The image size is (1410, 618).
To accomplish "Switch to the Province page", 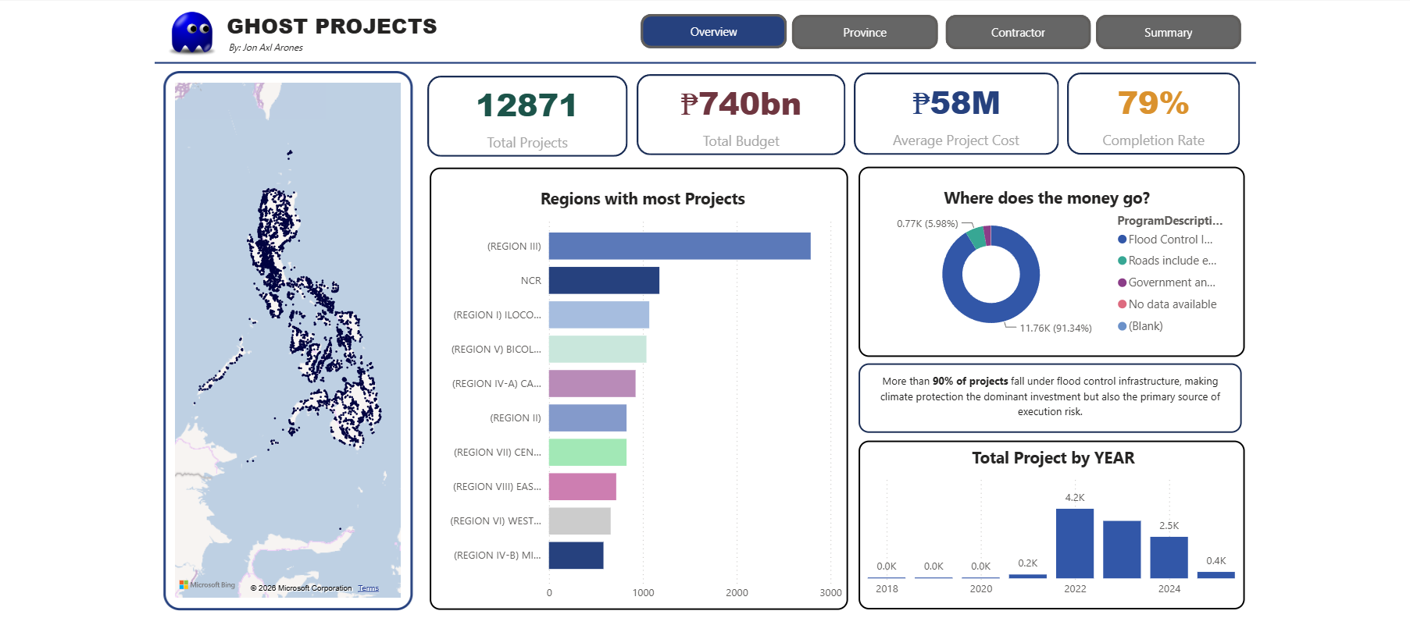I will click(865, 33).
